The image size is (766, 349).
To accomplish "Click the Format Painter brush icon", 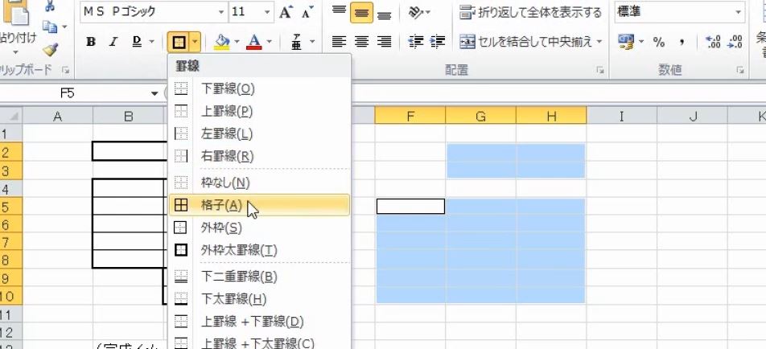I will (49, 49).
